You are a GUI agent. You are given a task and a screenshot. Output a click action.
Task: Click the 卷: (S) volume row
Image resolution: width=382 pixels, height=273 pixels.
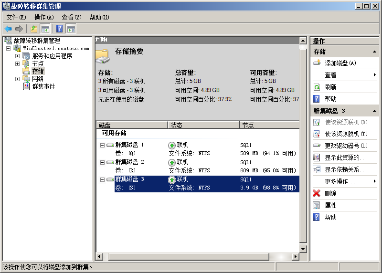(x=207, y=188)
